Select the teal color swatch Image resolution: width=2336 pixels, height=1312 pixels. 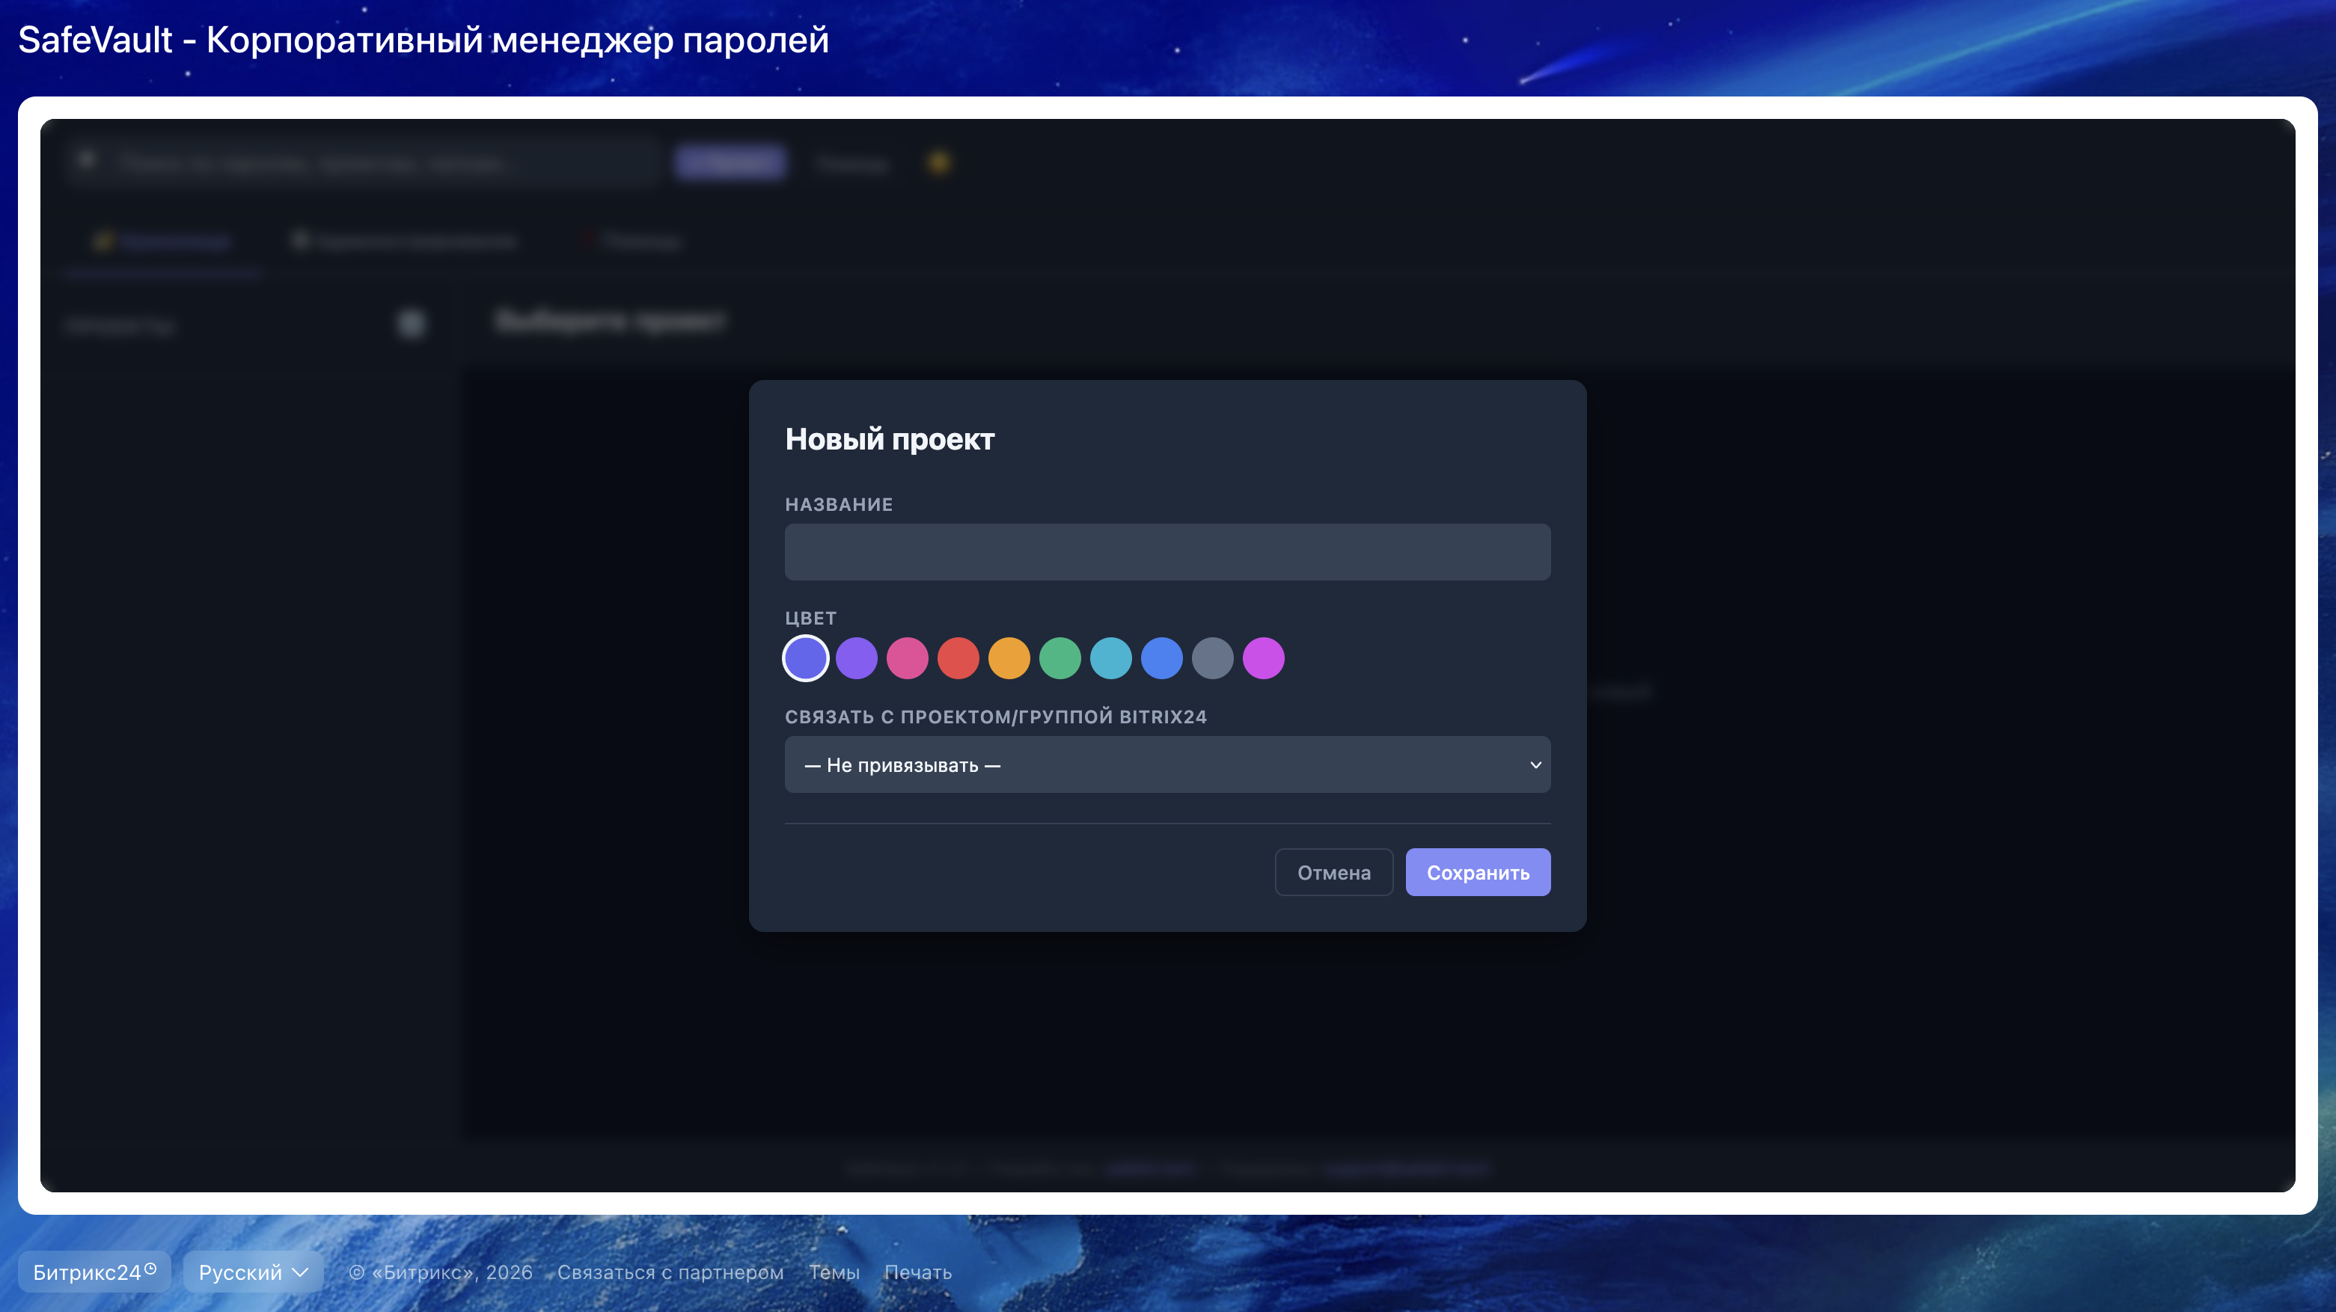tap(1110, 658)
